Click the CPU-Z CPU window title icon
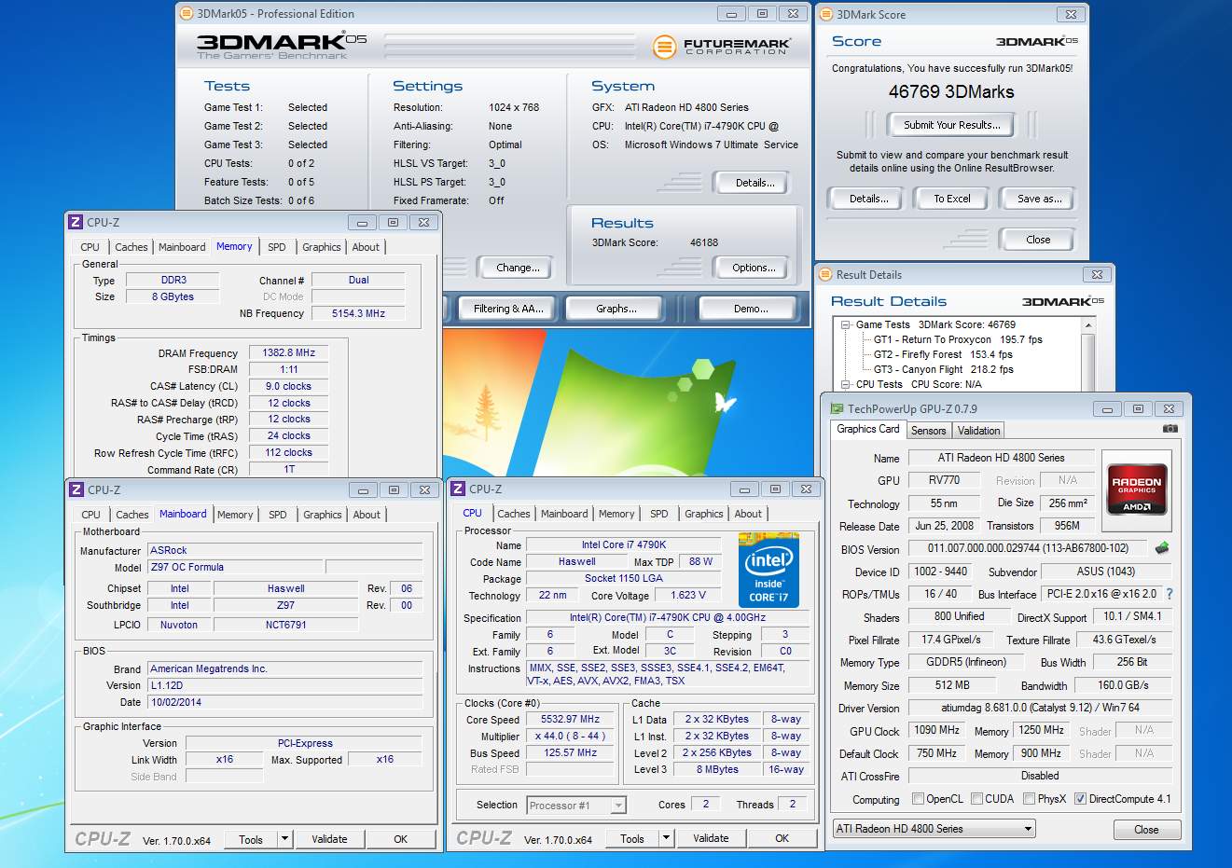This screenshot has width=1232, height=868. (x=458, y=489)
